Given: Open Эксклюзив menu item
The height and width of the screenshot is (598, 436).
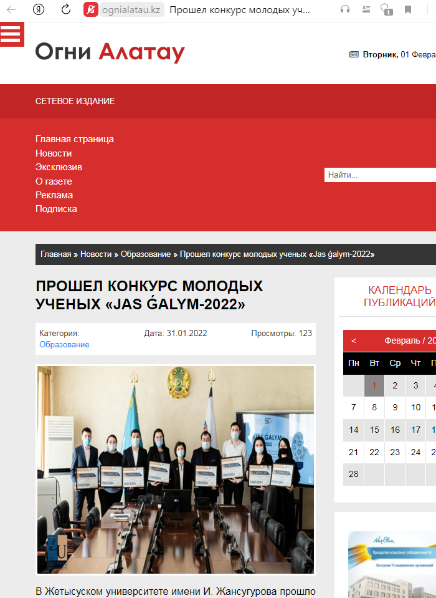Looking at the screenshot, I should coord(59,167).
